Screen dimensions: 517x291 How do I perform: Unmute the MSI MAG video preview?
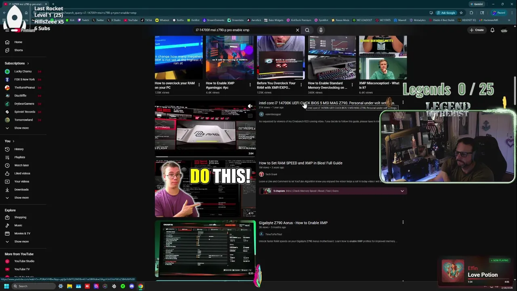[250, 106]
